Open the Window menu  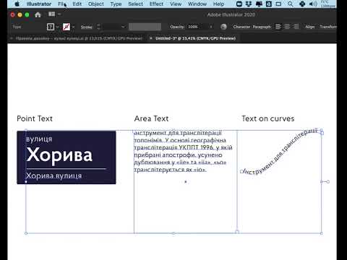197,4
